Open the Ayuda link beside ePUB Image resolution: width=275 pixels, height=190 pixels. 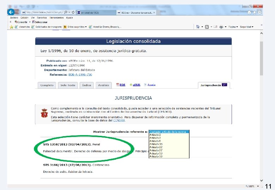[151, 85]
